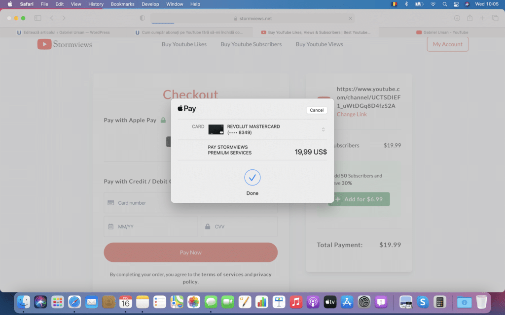The height and width of the screenshot is (315, 505).
Task: Open the File menu
Action: pyautogui.click(x=44, y=4)
